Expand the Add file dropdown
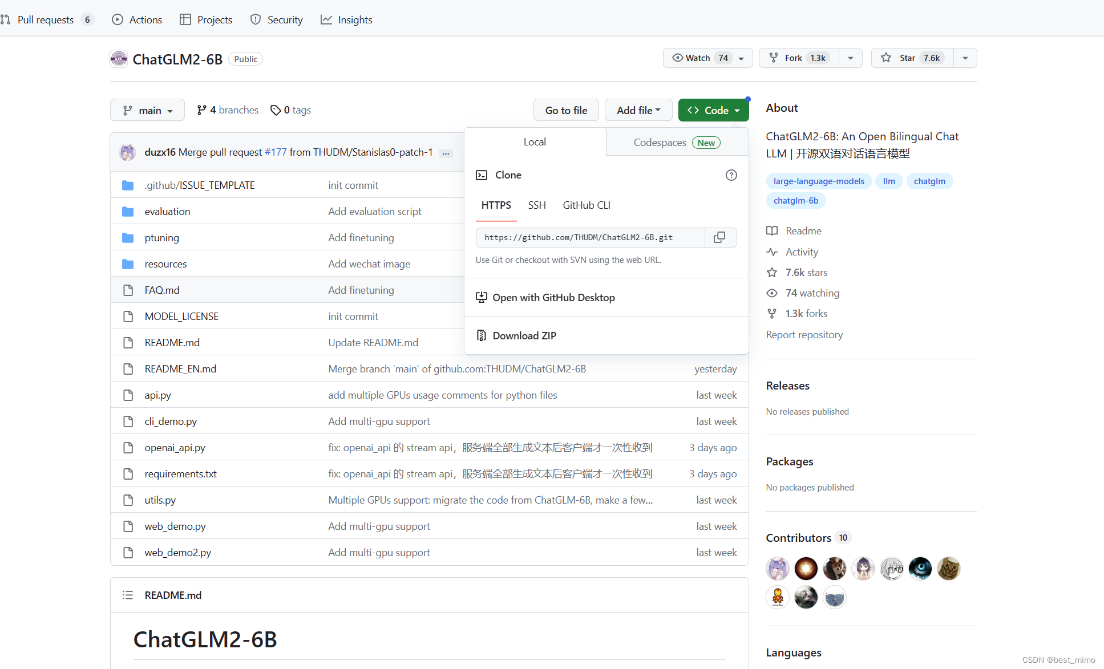 (638, 110)
